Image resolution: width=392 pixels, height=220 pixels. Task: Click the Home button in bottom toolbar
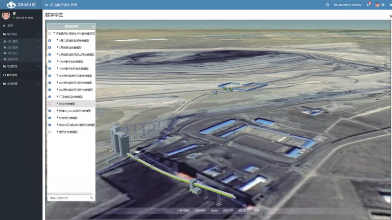(x=214, y=211)
